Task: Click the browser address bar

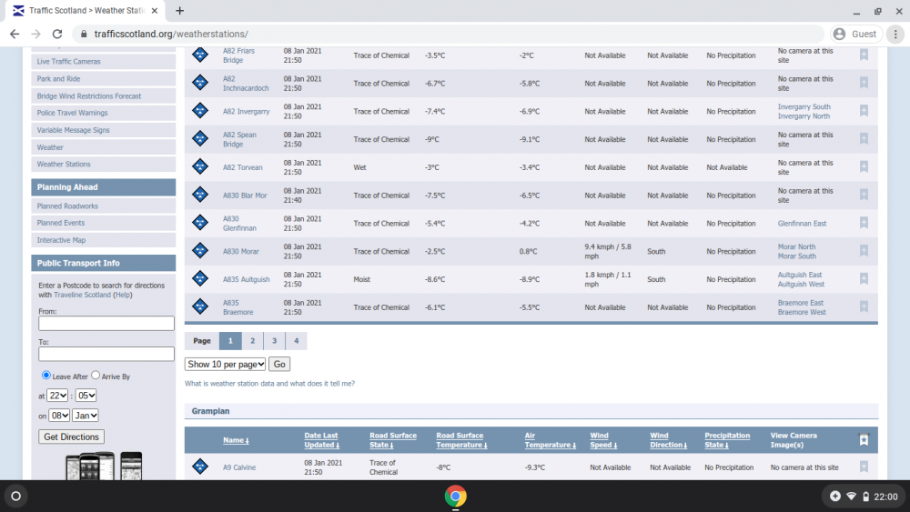Action: coord(447,35)
